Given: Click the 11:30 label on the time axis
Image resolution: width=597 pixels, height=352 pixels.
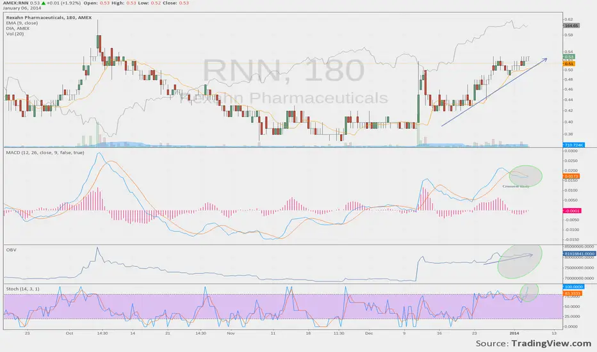Looking at the screenshot, I should pos(338,333).
